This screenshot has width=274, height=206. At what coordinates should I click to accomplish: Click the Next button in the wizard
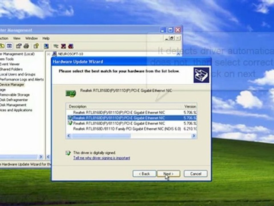click(168, 174)
